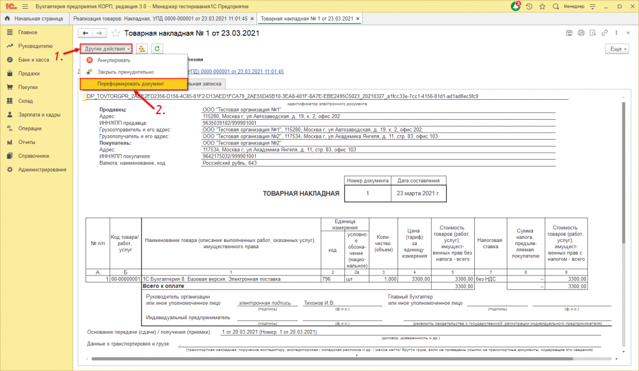The width and height of the screenshot is (639, 371).
Task: Open Склад section in sidebar
Action: coord(25,101)
